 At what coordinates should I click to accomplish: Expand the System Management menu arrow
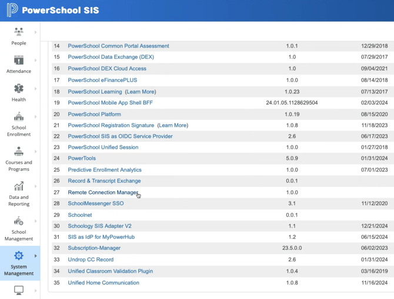(x=35, y=256)
